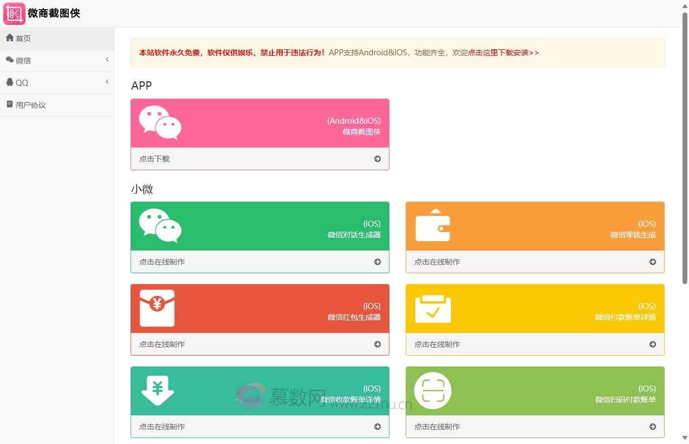The width and height of the screenshot is (689, 444).
Task: Open 用户协议 sidebar item
Action: click(31, 105)
